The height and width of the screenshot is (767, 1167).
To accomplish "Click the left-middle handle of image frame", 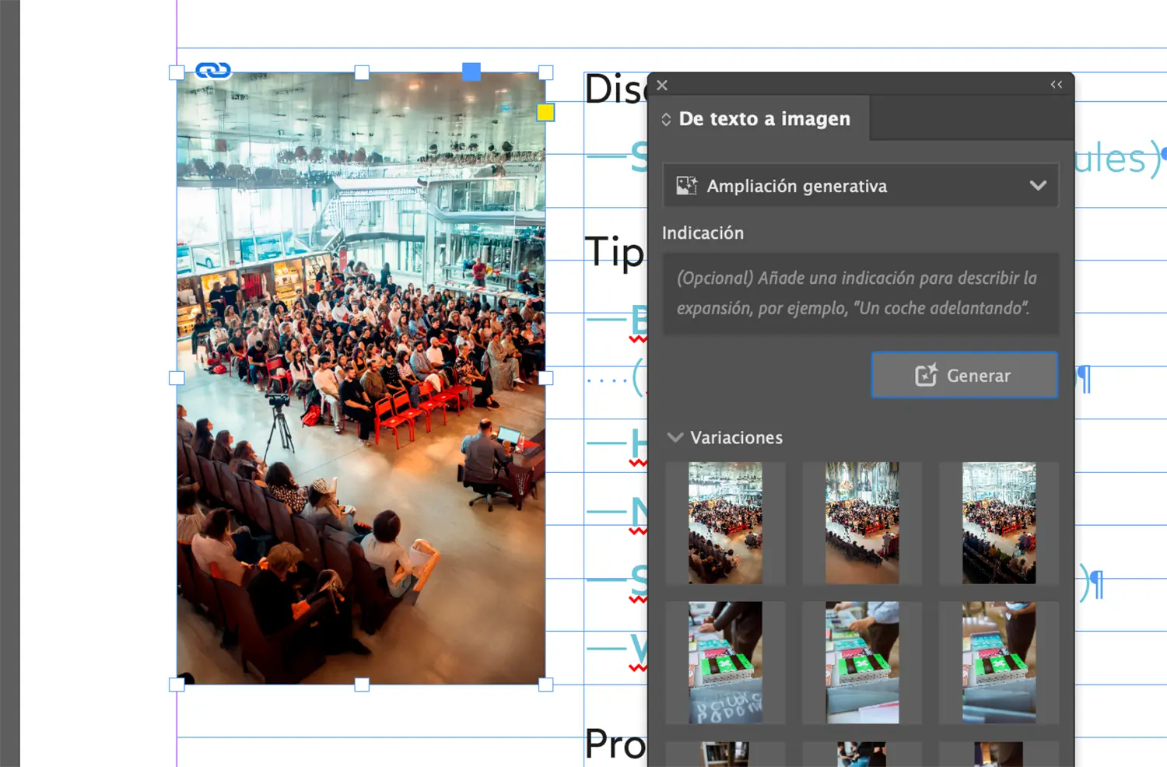I will coord(177,378).
